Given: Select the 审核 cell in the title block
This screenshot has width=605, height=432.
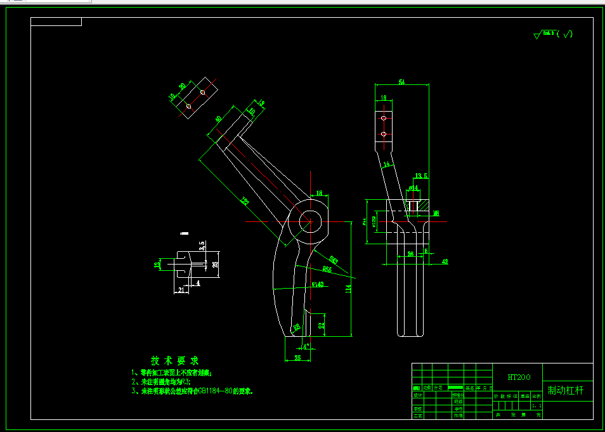Looking at the screenshot, I should (x=418, y=409).
